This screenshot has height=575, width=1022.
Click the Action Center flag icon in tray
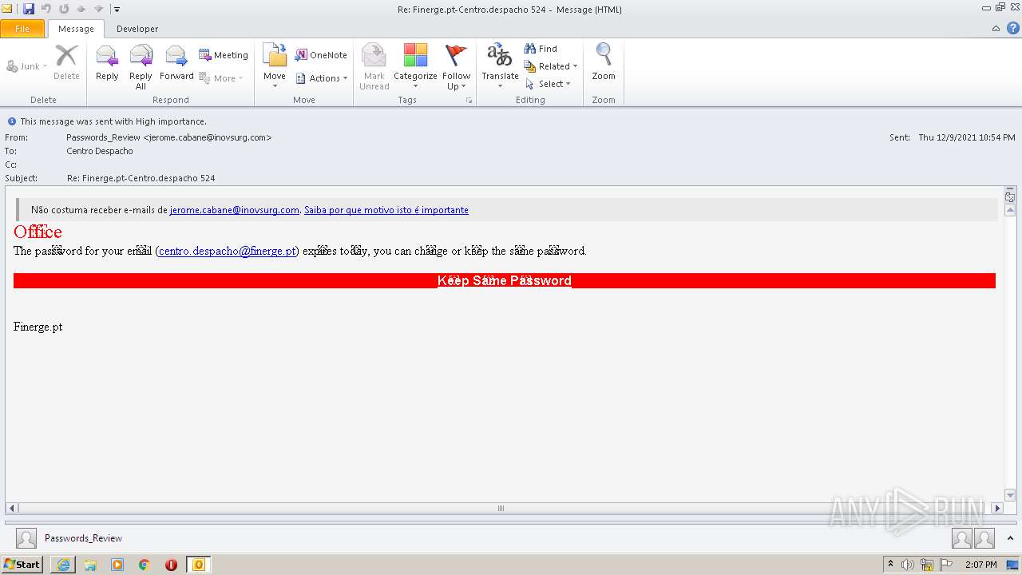pos(946,565)
